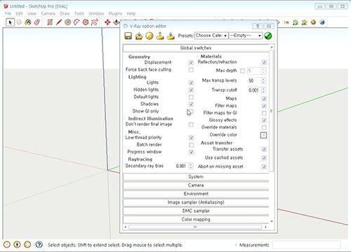Restore default V-Ray options round icon
The image size is (351, 252).
[x=150, y=36]
